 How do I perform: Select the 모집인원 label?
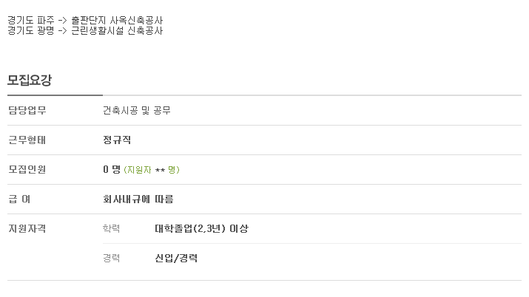(x=27, y=169)
